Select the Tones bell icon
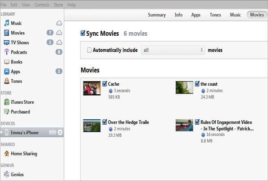The width and height of the screenshot is (268, 181). (7, 81)
